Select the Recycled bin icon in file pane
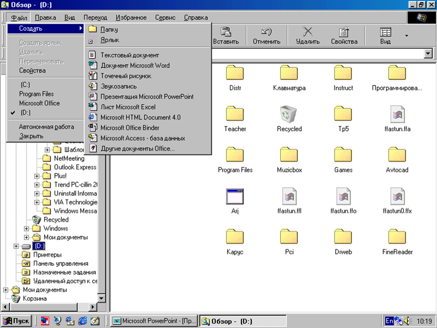Screen dimensions: 437x328 (x=288, y=114)
